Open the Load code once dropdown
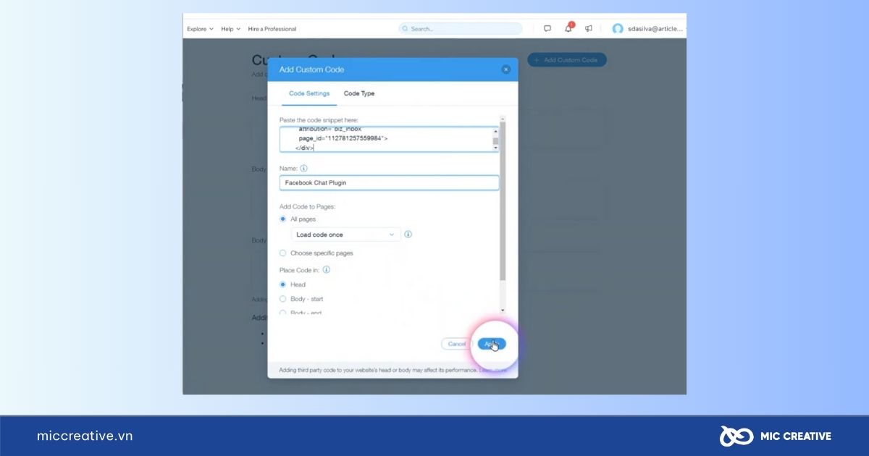Viewport: 869px width, 456px height. (345, 235)
